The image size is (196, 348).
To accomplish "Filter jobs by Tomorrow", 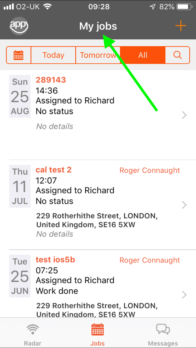I will [x=98, y=55].
